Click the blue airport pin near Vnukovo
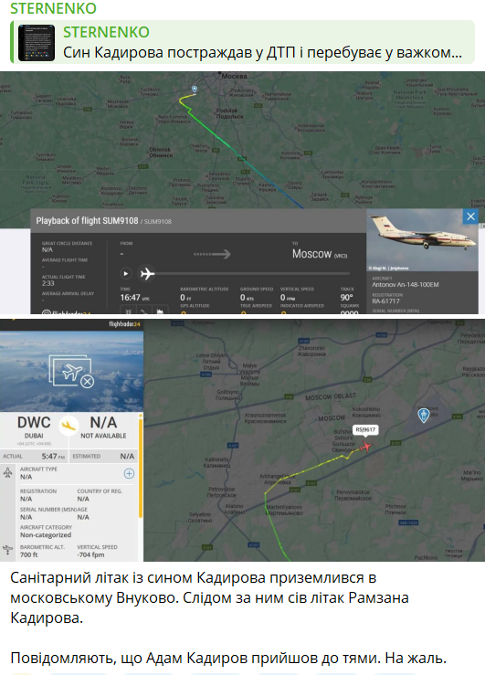485x675 pixels. (x=424, y=416)
